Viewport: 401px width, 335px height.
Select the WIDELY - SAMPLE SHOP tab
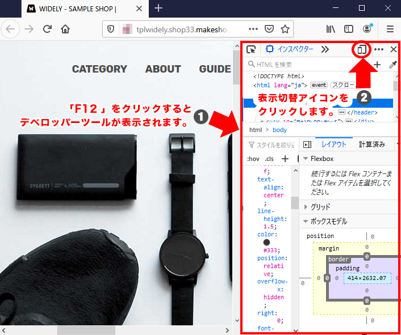click(x=85, y=9)
